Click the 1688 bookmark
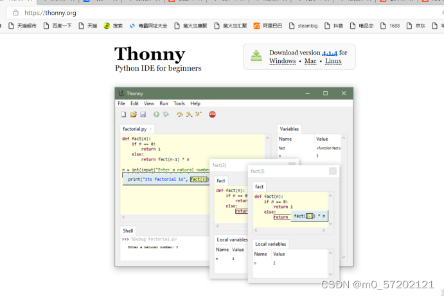Image resolution: width=444 pixels, height=296 pixels. click(390, 26)
